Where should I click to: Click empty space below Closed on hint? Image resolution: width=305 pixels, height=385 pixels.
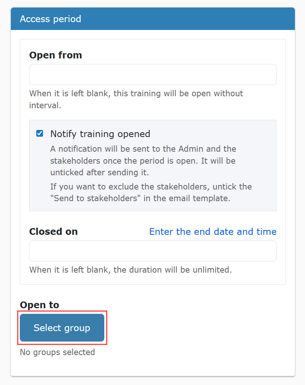pos(152,280)
